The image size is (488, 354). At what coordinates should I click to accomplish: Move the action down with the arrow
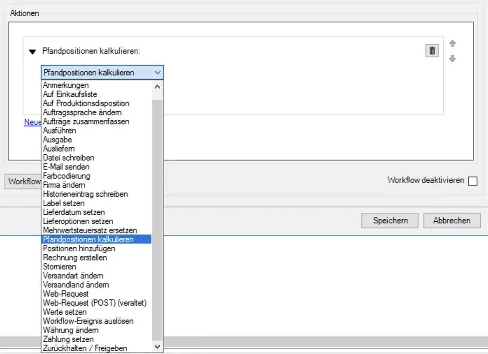[x=452, y=59]
